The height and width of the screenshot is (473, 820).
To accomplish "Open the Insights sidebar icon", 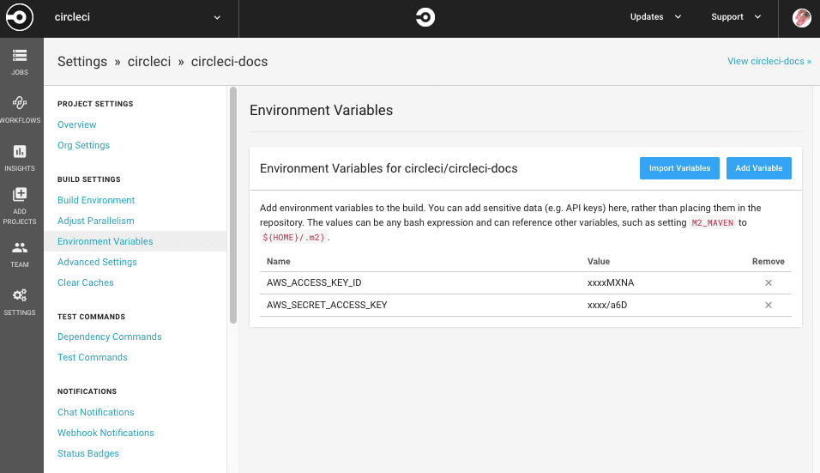I will tap(20, 158).
